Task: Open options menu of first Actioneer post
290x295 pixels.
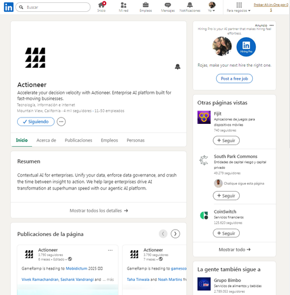Action: point(110,250)
